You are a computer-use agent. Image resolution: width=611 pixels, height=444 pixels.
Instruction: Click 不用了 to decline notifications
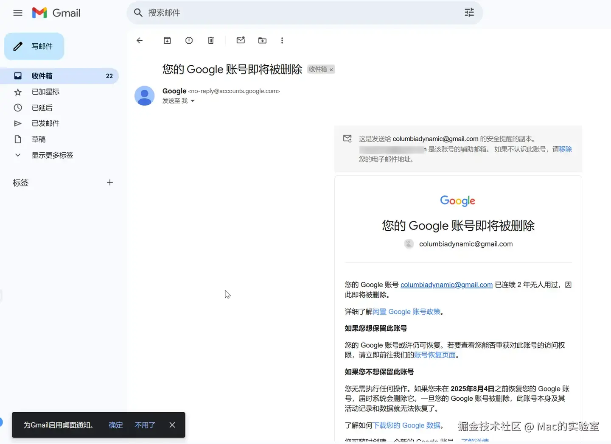(145, 425)
